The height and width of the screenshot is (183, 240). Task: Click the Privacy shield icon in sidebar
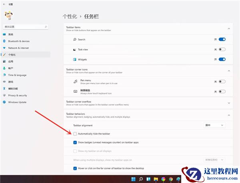tap(4, 95)
